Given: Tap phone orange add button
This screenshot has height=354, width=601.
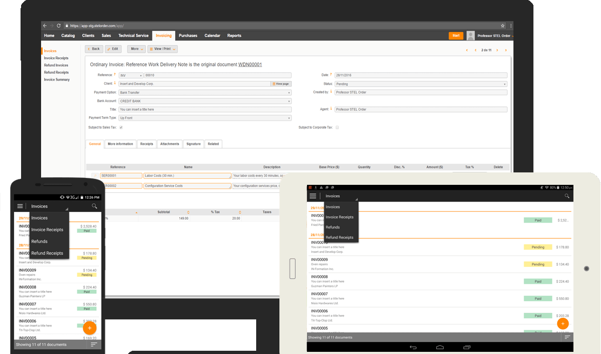Looking at the screenshot, I should coord(89,328).
